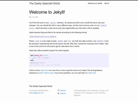Click the blkfinch@gmail.com email link
This screenshot has height=103, width=138.
coord(36,93)
